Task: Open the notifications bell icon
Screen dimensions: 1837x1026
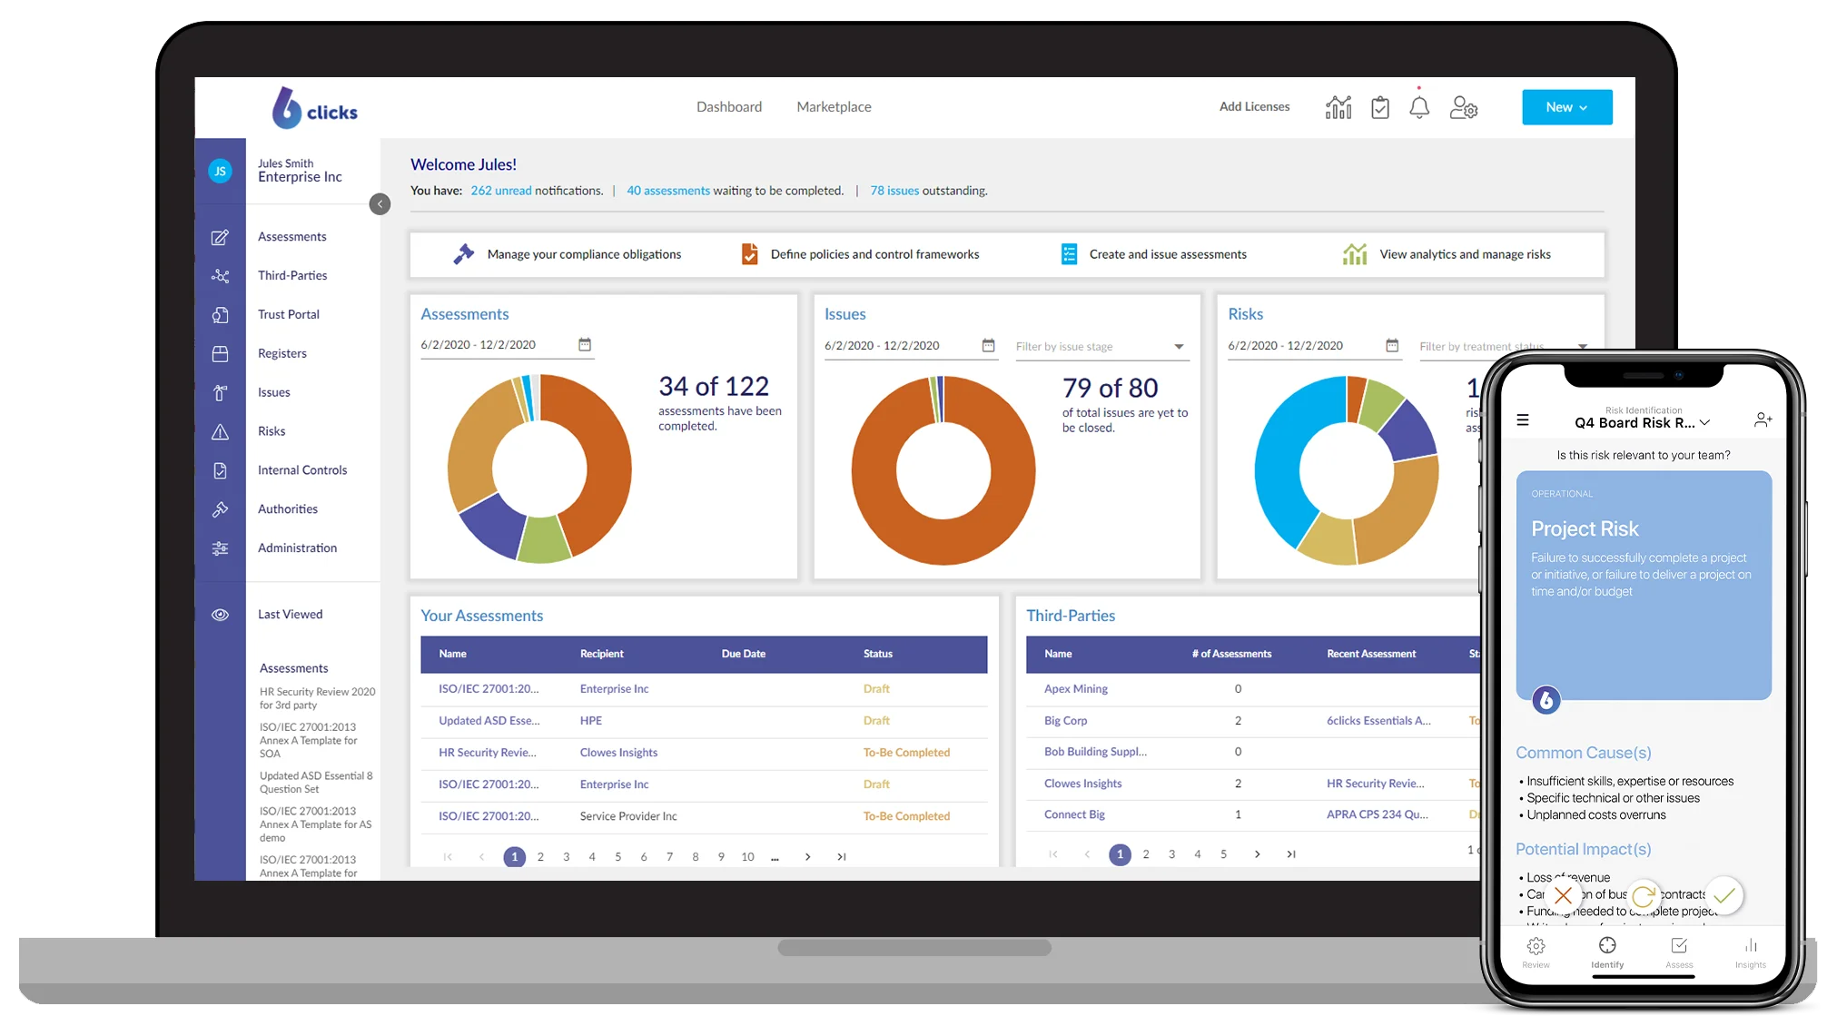Action: pyautogui.click(x=1419, y=107)
